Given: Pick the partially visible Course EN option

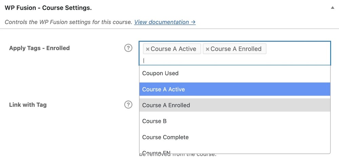Looking at the screenshot, I should click(156, 152).
